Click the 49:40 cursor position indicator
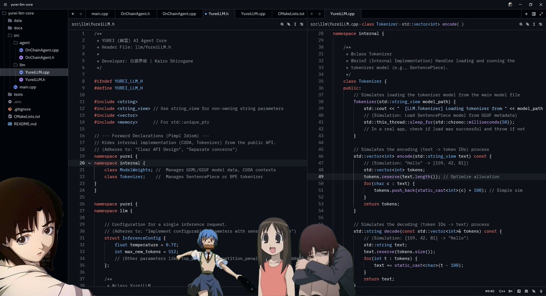This screenshot has height=296, width=546. [x=490, y=291]
